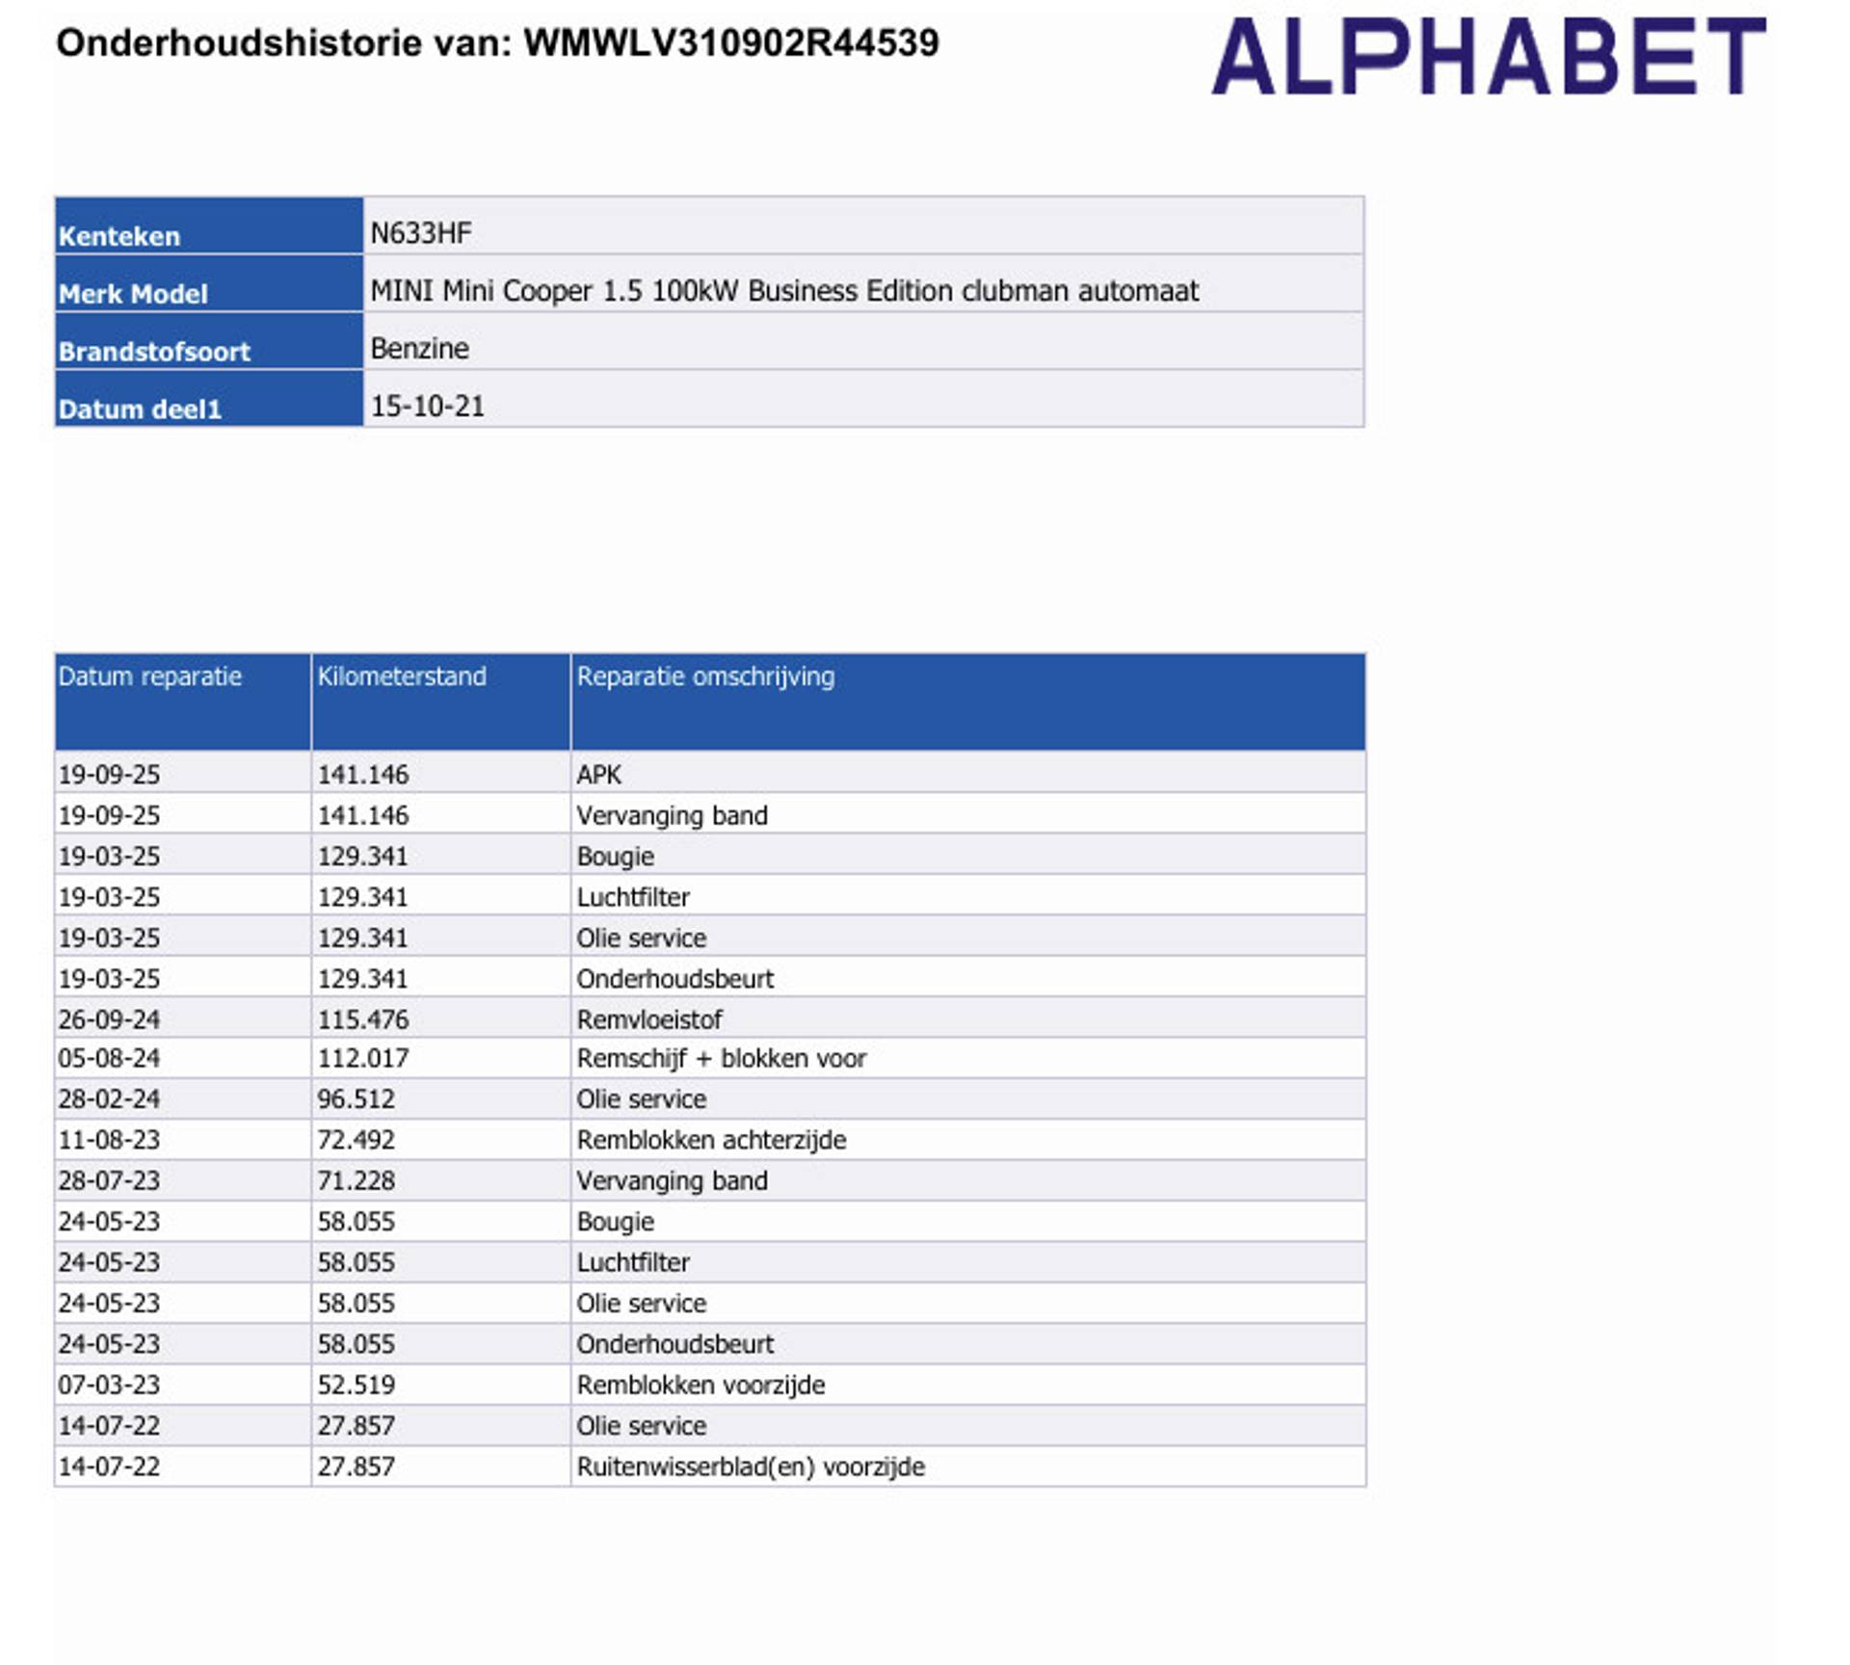1850x1665 pixels.
Task: Select the APK repair row
Action: click(x=599, y=775)
